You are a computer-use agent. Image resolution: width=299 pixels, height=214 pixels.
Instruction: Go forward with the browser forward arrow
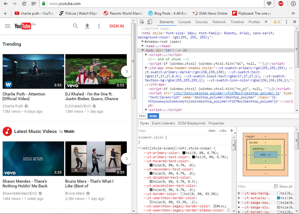point(15,4)
